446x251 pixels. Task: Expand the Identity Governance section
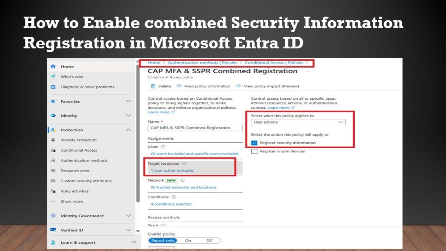pyautogui.click(x=128, y=216)
